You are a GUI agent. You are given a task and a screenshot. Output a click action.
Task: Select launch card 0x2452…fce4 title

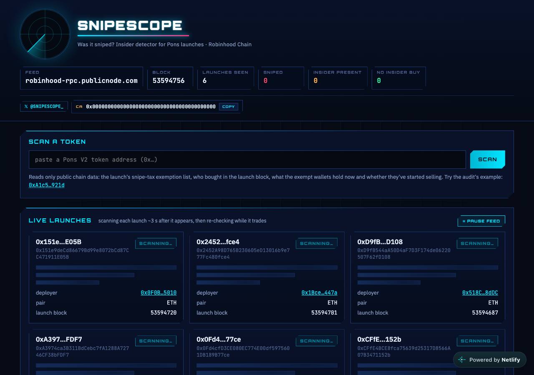pos(218,242)
